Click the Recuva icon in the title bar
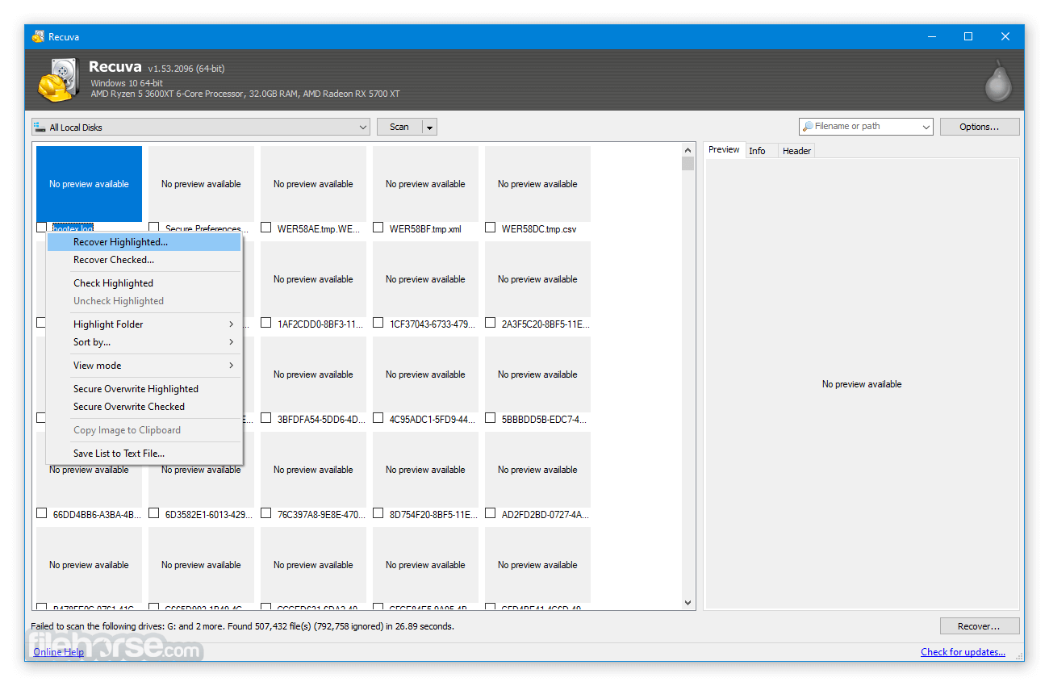 pos(38,37)
